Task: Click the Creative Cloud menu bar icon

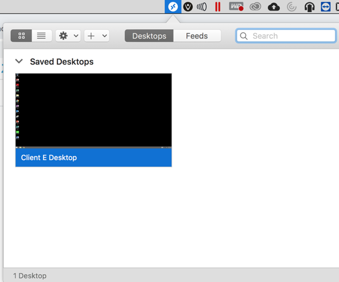Action: pos(255,7)
